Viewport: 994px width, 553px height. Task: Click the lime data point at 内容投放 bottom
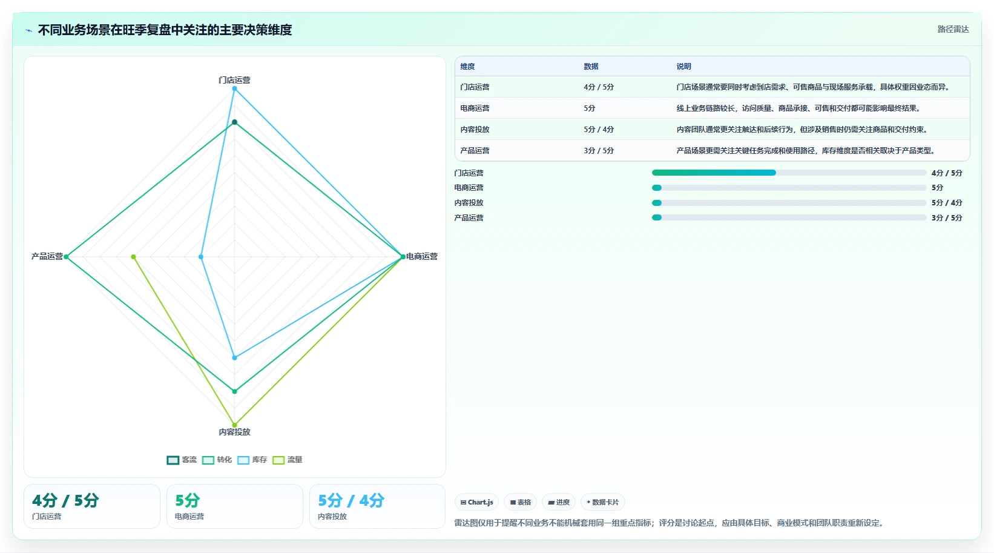tap(235, 425)
